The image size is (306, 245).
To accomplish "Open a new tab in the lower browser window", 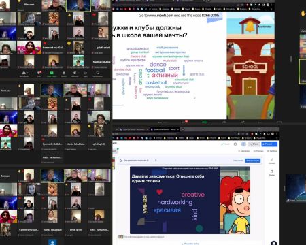I will point(183,129).
